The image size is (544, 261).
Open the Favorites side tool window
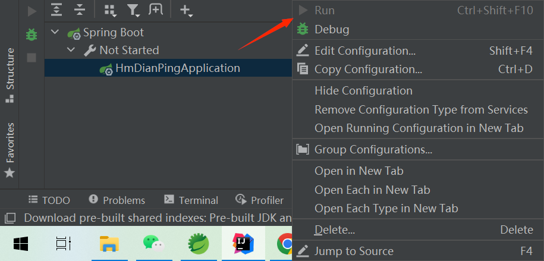tap(10, 150)
